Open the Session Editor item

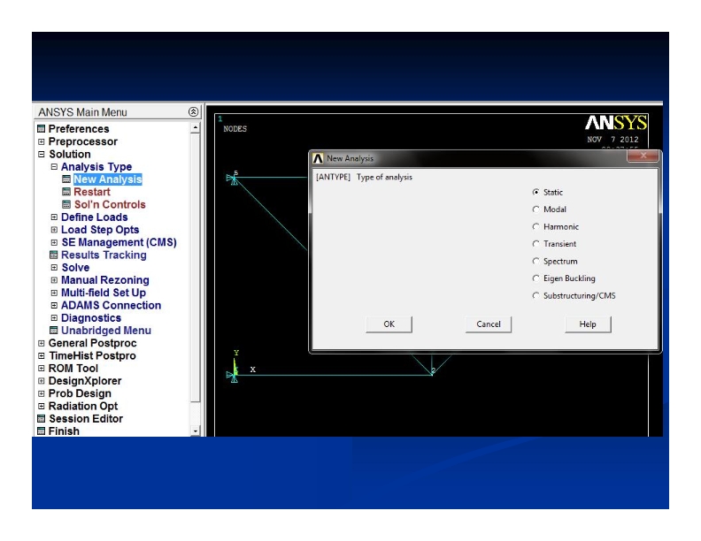tap(85, 418)
